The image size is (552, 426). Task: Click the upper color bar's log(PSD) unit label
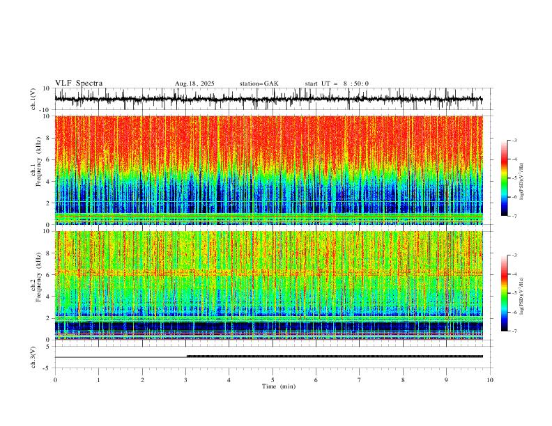click(522, 181)
